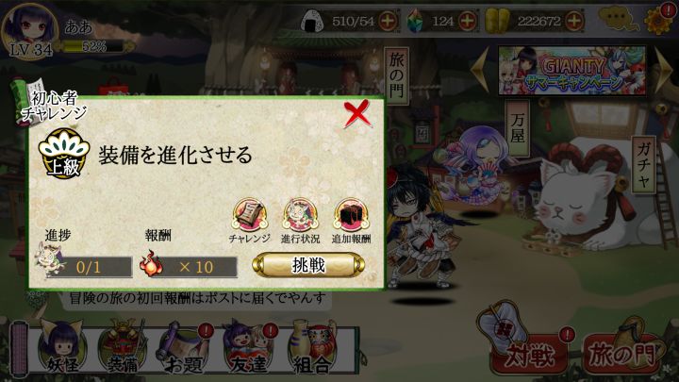Screen dimensions: 679x382
Task: Tap the 旅の門 button at bottom right
Action: [x=623, y=346]
